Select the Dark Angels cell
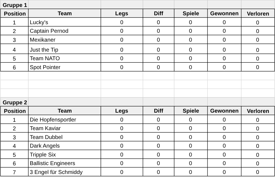The height and width of the screenshot is (177, 275). pos(64,146)
